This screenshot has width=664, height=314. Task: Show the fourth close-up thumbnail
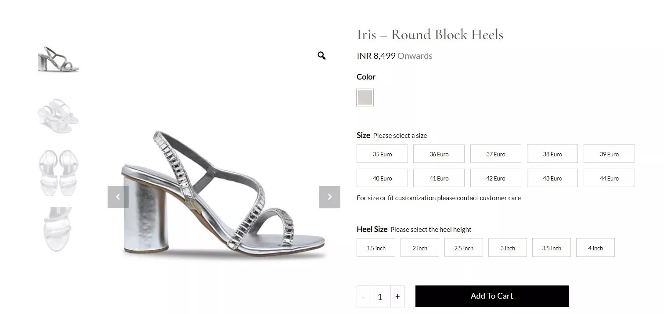[58, 228]
